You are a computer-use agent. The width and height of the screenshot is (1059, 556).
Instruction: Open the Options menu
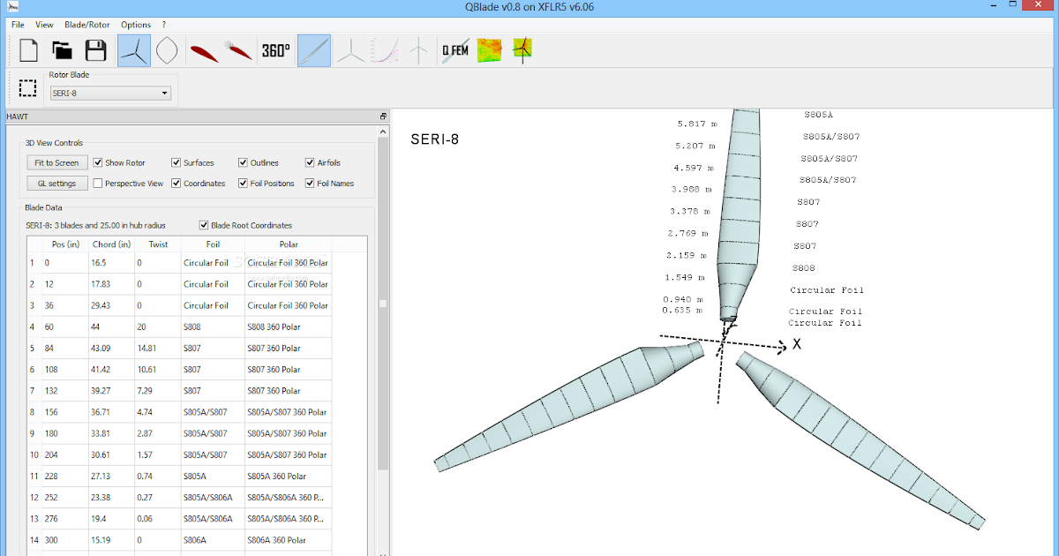coord(136,25)
